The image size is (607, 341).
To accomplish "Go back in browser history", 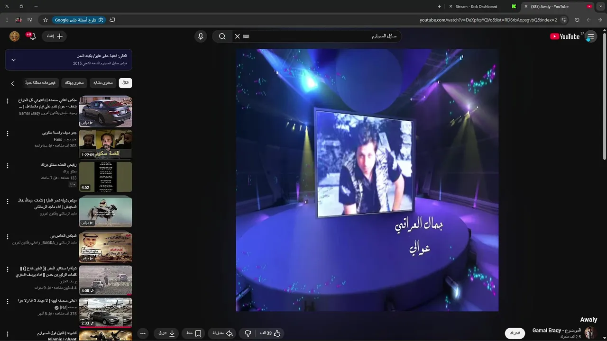I will (x=600, y=20).
